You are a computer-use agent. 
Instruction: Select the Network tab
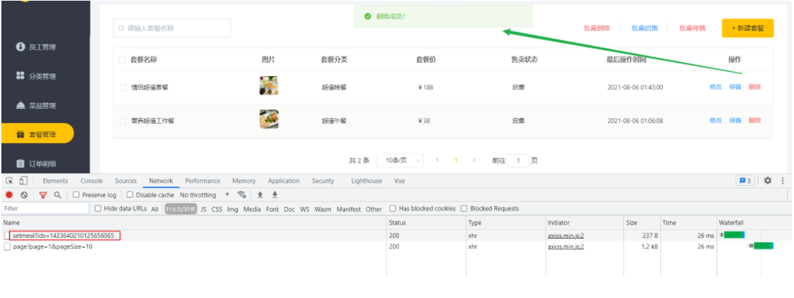coord(161,180)
